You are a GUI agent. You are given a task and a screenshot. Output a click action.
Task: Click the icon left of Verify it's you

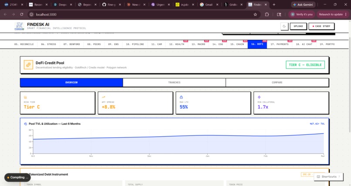279,14
